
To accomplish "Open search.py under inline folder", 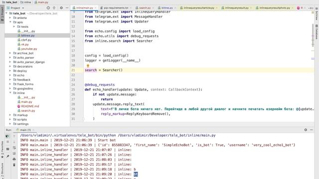I will pyautogui.click(x=28, y=111).
